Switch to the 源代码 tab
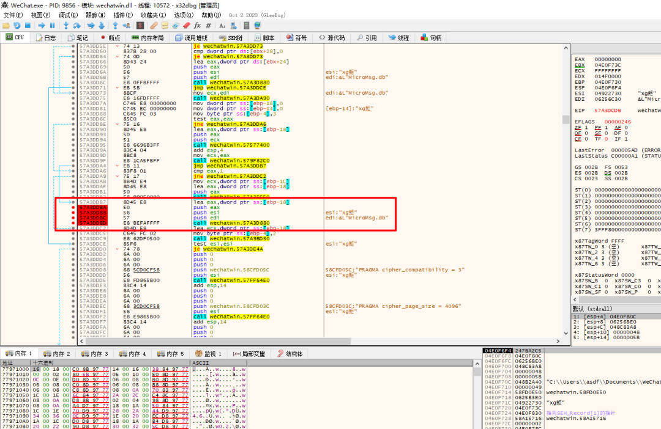 click(332, 38)
